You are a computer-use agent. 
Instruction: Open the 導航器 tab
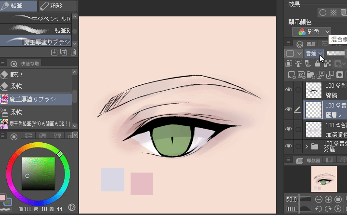pyautogui.click(x=309, y=161)
